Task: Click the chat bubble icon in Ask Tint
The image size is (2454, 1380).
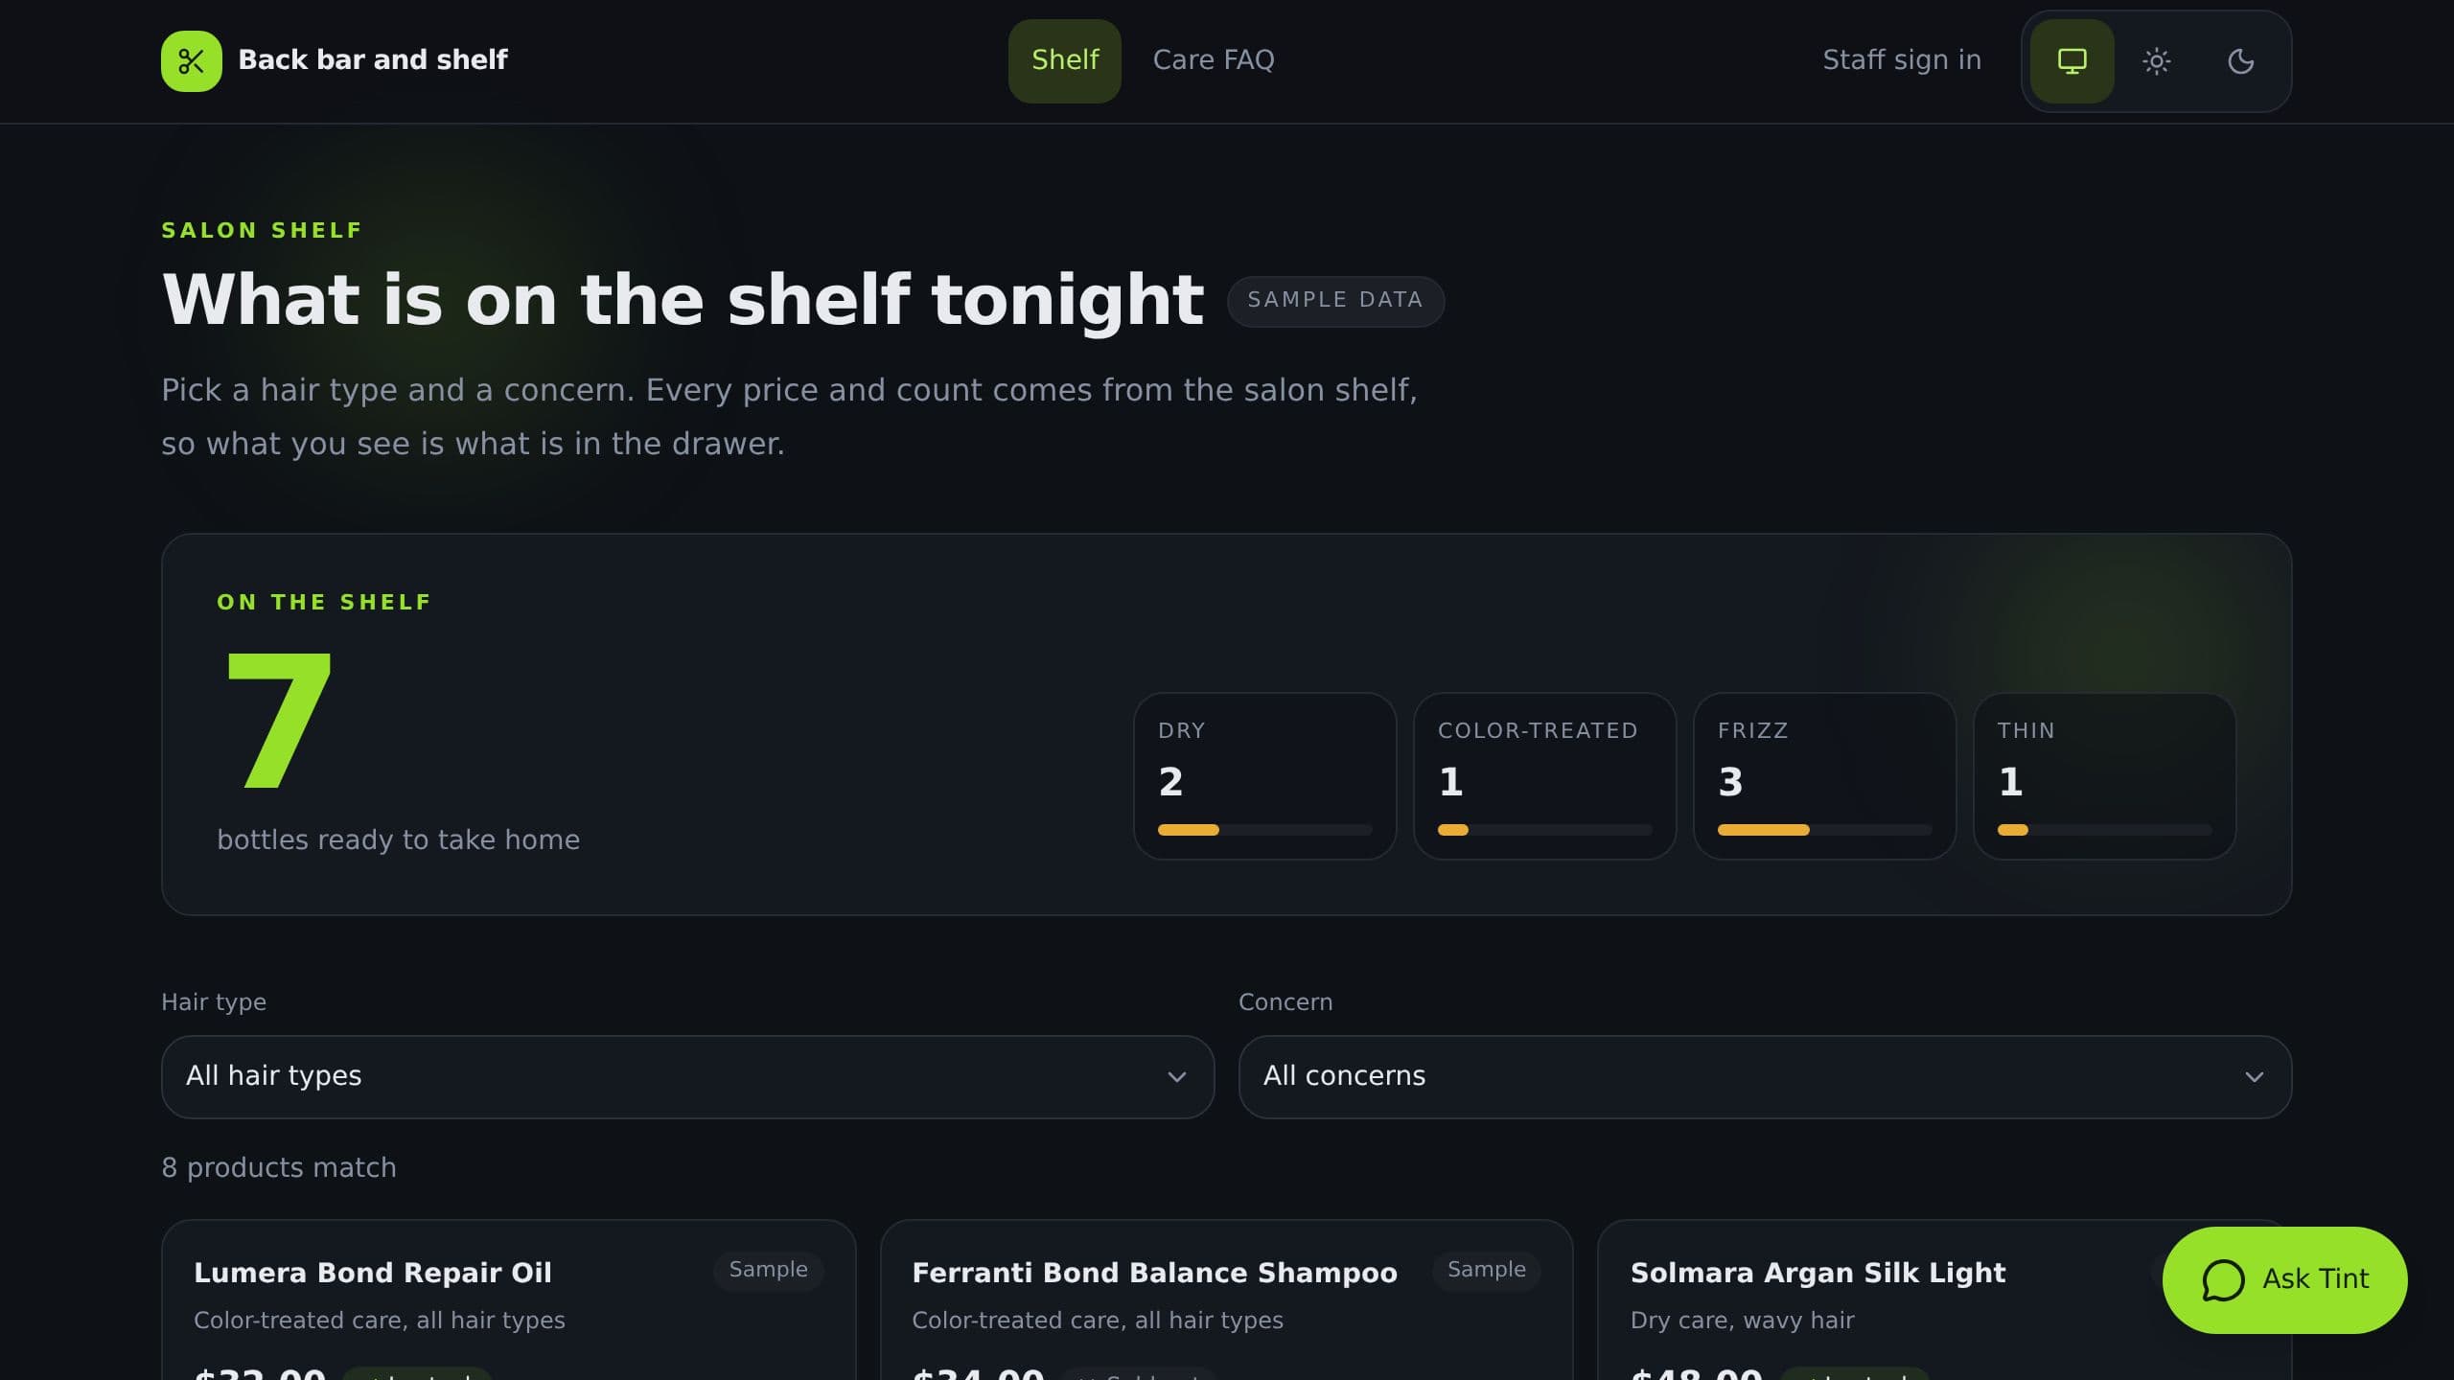Action: pos(2223,1279)
